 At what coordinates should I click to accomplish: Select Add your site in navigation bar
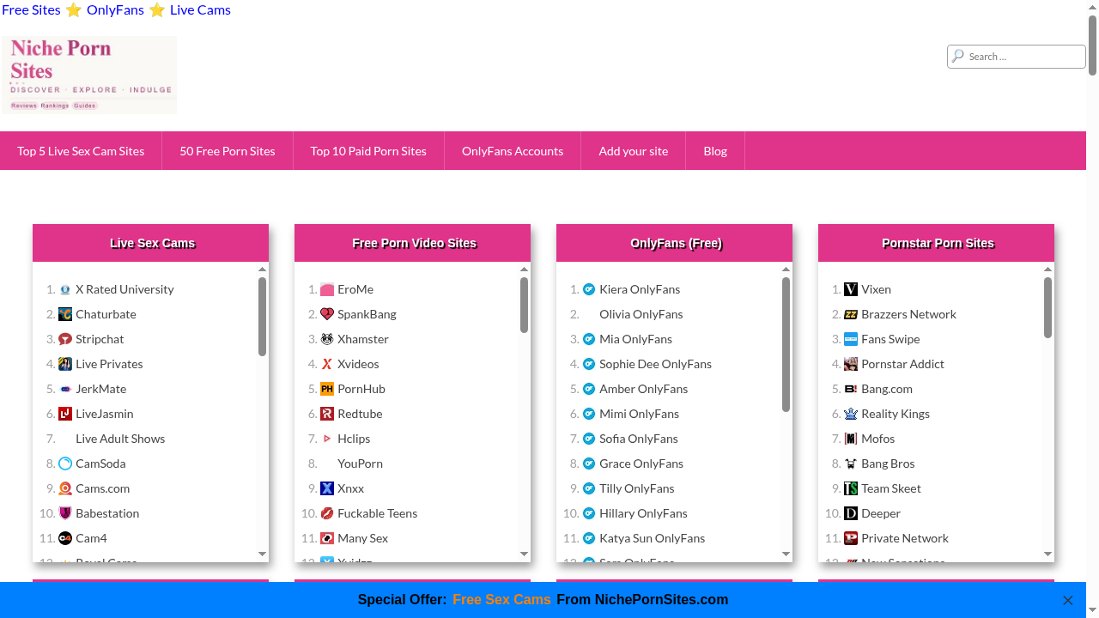pos(633,151)
